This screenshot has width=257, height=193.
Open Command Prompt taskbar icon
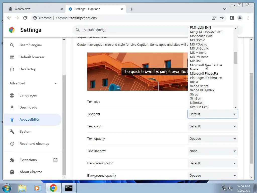69,188
